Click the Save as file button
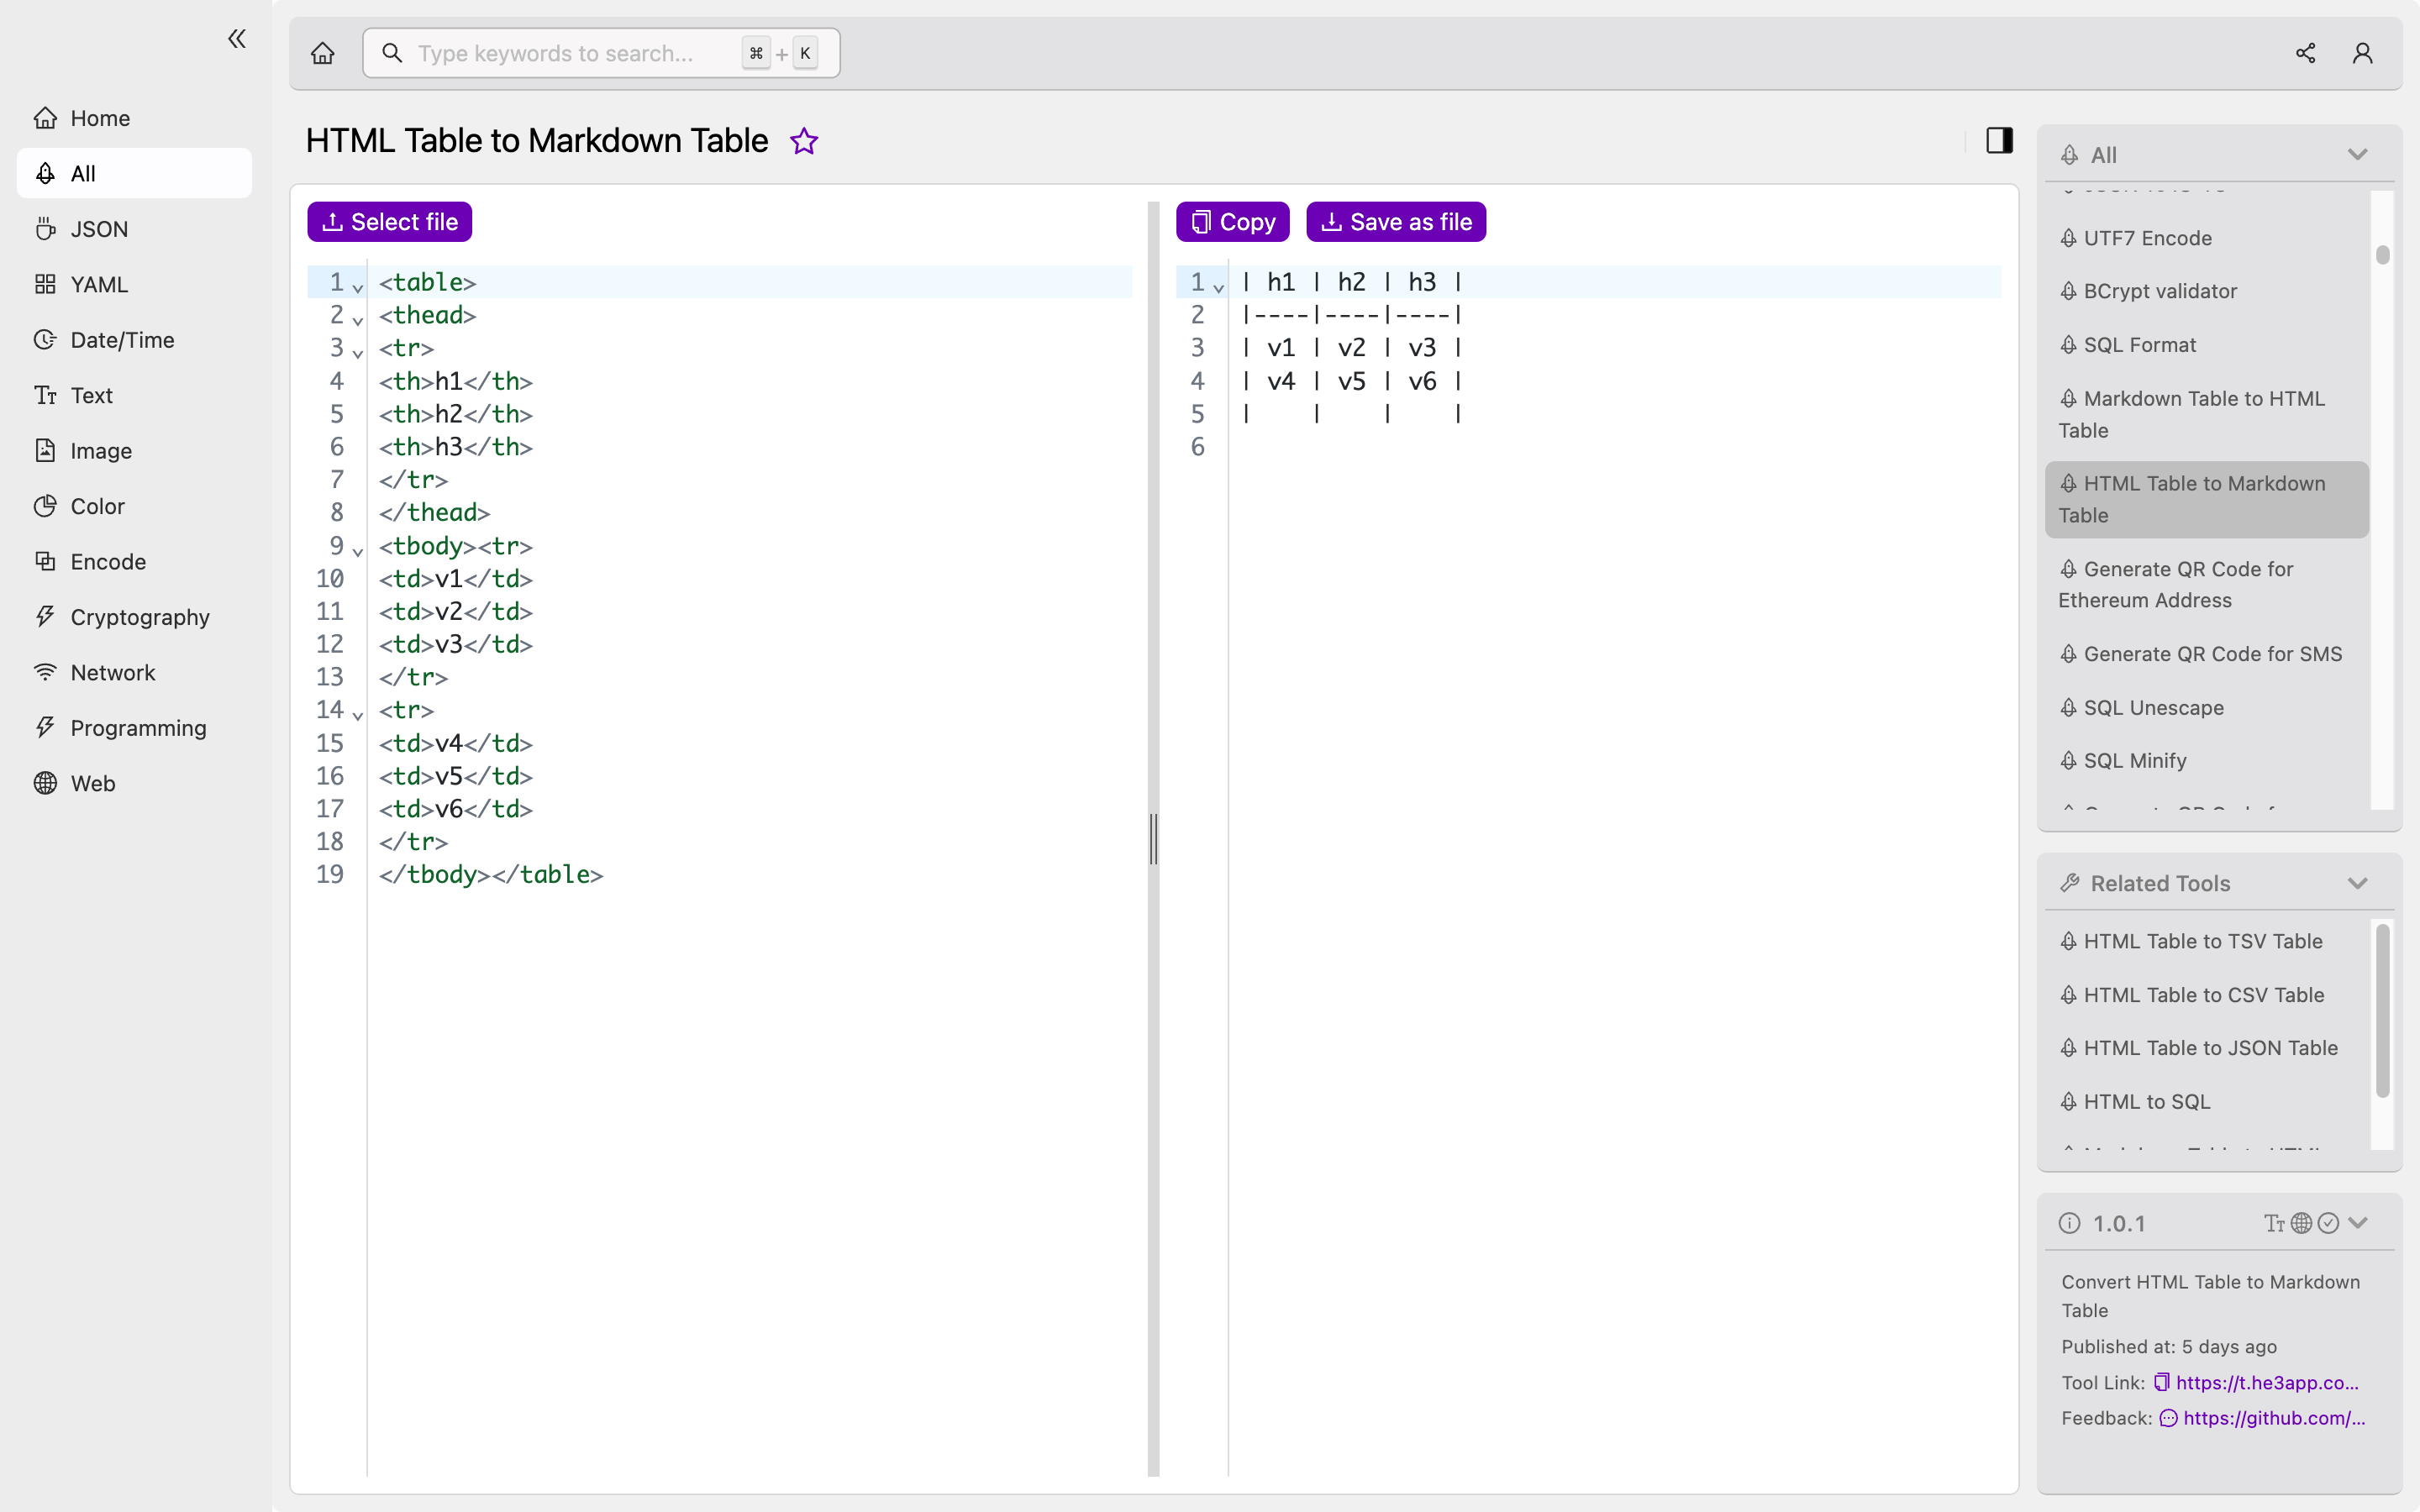This screenshot has height=1512, width=2420. (x=1396, y=221)
